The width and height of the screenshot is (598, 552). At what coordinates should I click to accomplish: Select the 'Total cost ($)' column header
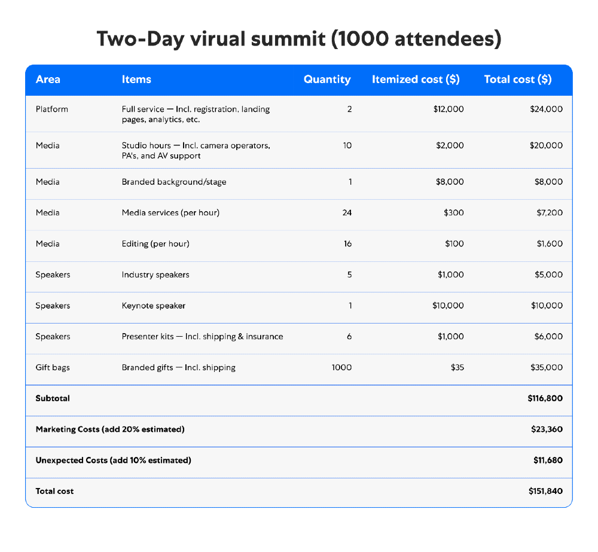click(x=517, y=80)
